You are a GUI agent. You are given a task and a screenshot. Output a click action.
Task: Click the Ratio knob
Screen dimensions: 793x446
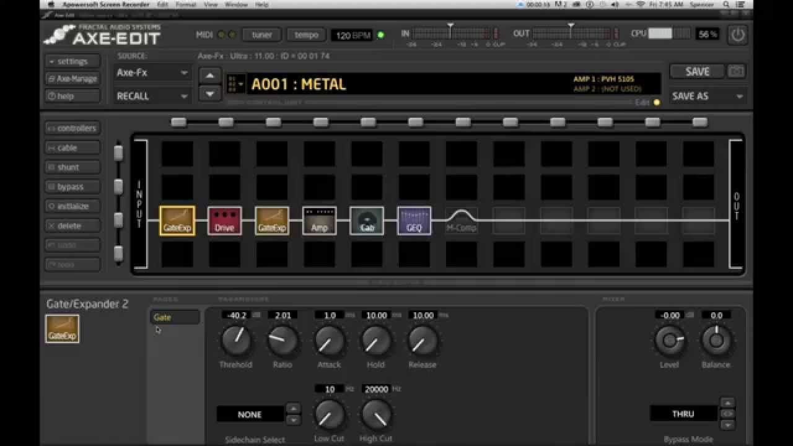283,340
